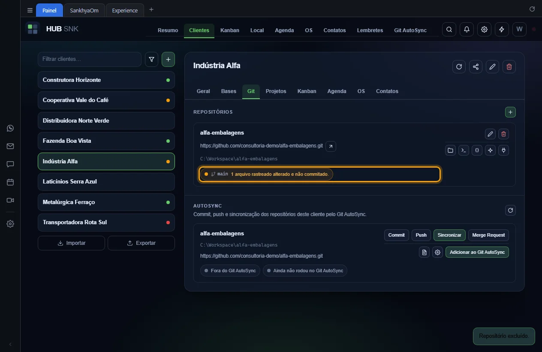Image resolution: width=542 pixels, height=352 pixels.
Task: Share the Indústria Alfa client
Action: click(x=476, y=66)
